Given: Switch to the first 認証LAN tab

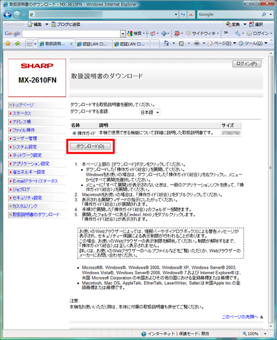Looking at the screenshot, I should [x=93, y=44].
